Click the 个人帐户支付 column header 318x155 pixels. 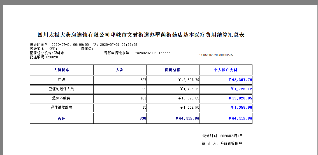pos(226,70)
